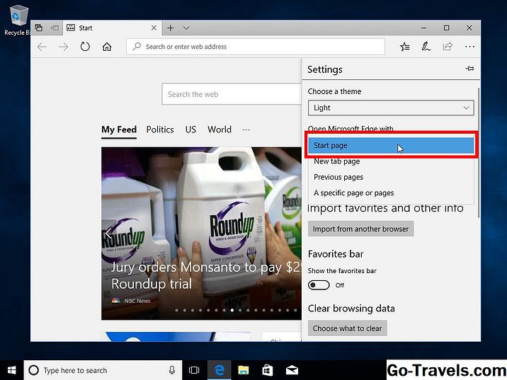Viewport: 507px width, 380px height.
Task: Open the Mail app from taskbar
Action: 292,370
